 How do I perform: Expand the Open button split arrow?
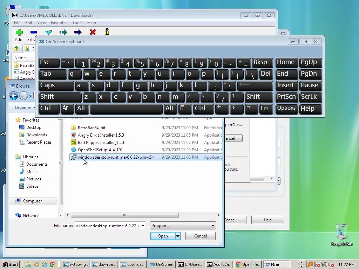pyautogui.click(x=178, y=236)
